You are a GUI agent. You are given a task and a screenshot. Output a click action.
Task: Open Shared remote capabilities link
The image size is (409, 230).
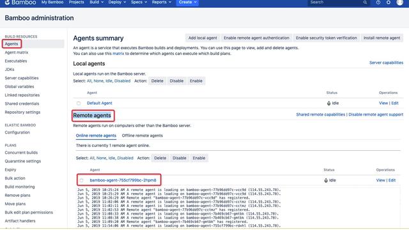coord(321,115)
